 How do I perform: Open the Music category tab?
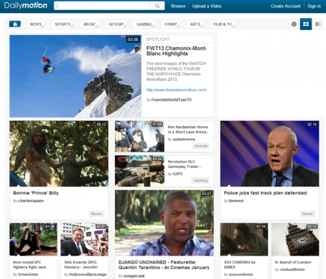[90, 24]
